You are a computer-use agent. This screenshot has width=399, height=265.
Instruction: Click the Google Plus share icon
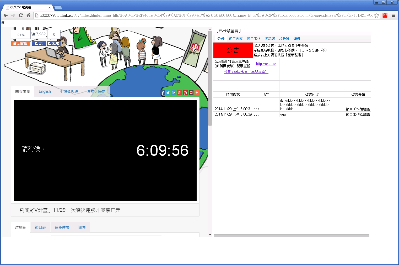[x=180, y=93]
